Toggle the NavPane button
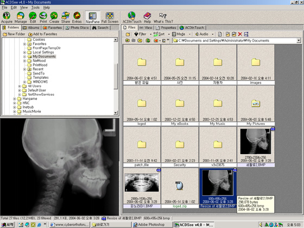 pos(93,17)
